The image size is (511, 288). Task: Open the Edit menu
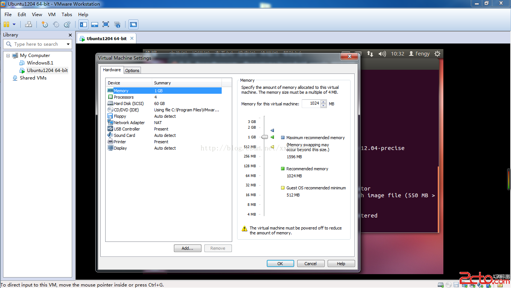click(x=22, y=14)
